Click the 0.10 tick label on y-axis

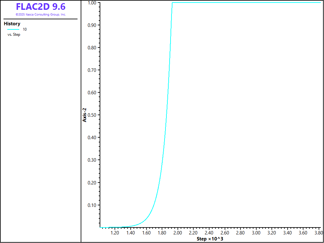coord(92,205)
